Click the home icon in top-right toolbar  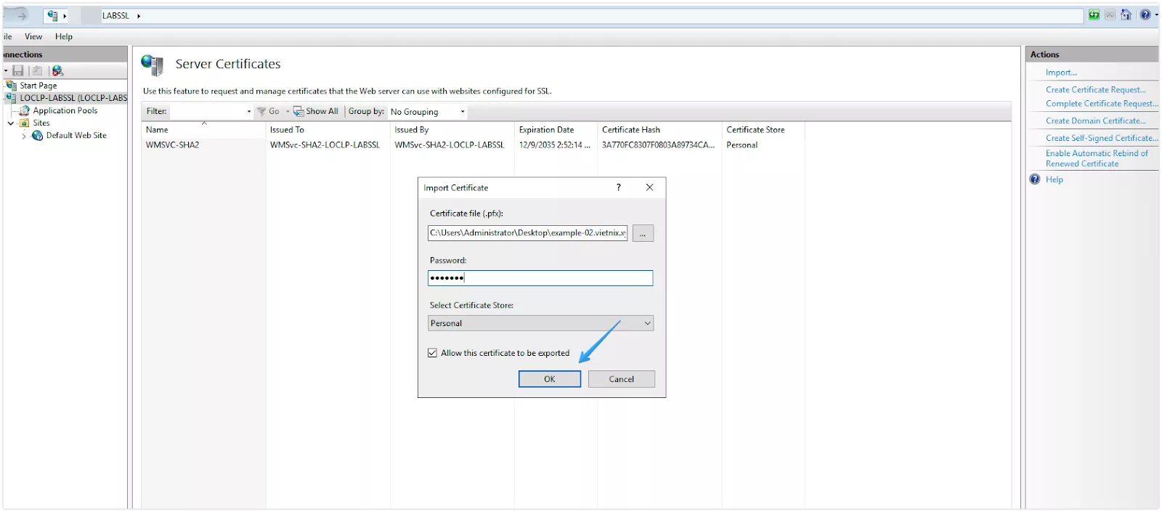click(x=1126, y=15)
